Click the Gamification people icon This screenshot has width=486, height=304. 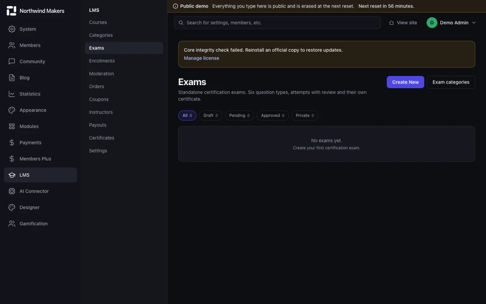click(12, 224)
